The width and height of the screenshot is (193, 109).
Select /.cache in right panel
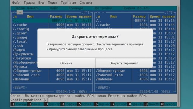pyautogui.click(x=103, y=25)
